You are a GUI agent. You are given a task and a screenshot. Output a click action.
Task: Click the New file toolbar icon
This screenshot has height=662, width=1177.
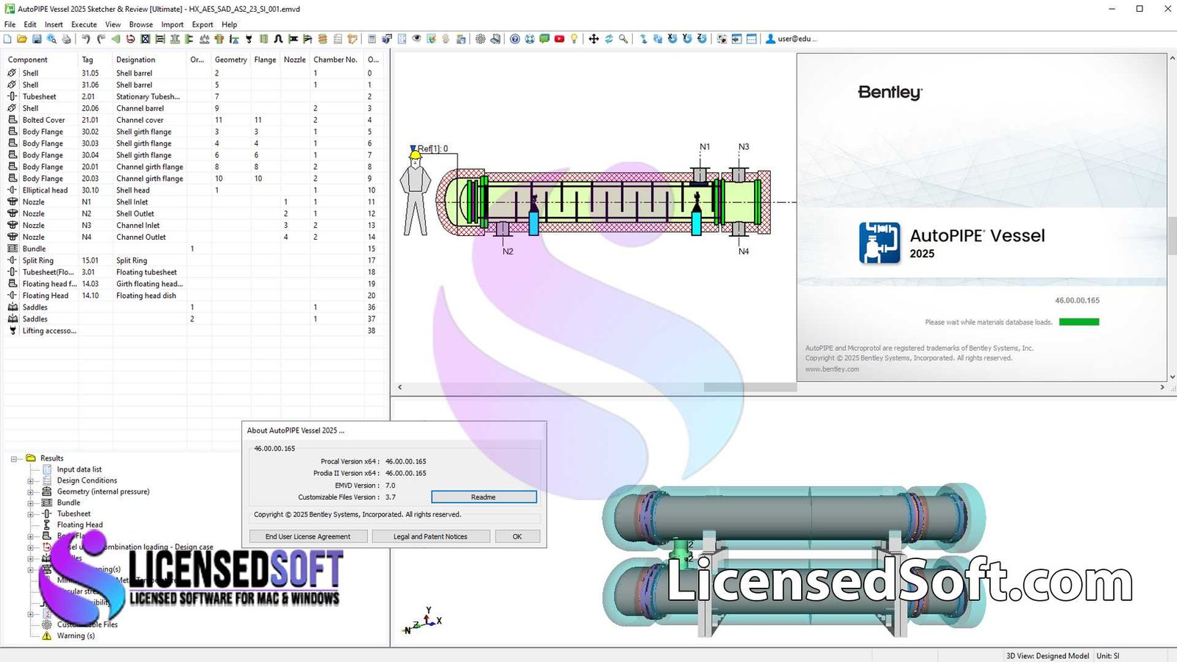pos(7,39)
